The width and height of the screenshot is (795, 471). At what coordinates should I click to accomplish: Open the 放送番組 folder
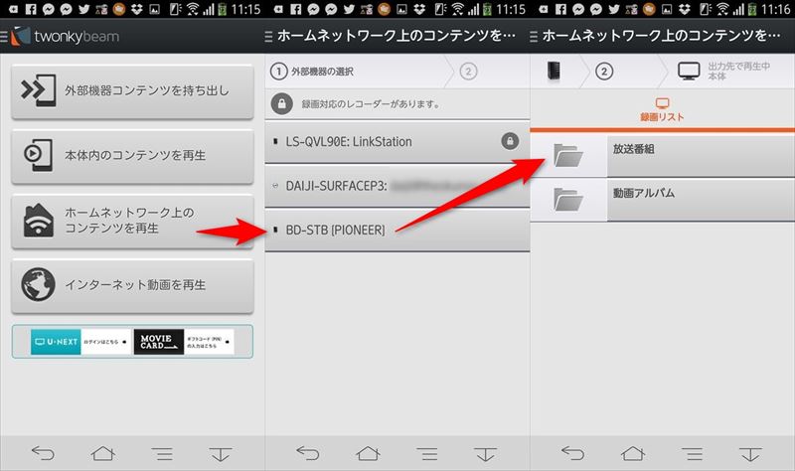click(x=662, y=156)
